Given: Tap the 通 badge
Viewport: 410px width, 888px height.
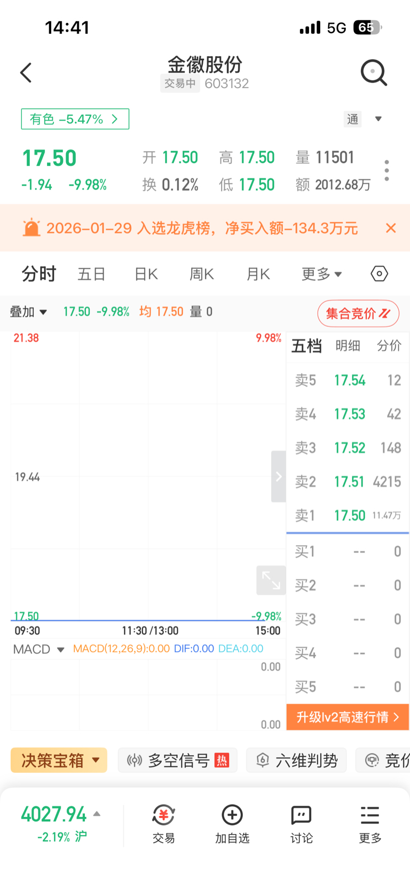Looking at the screenshot, I should [353, 119].
